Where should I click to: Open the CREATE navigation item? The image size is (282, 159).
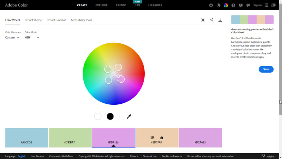tap(82, 5)
